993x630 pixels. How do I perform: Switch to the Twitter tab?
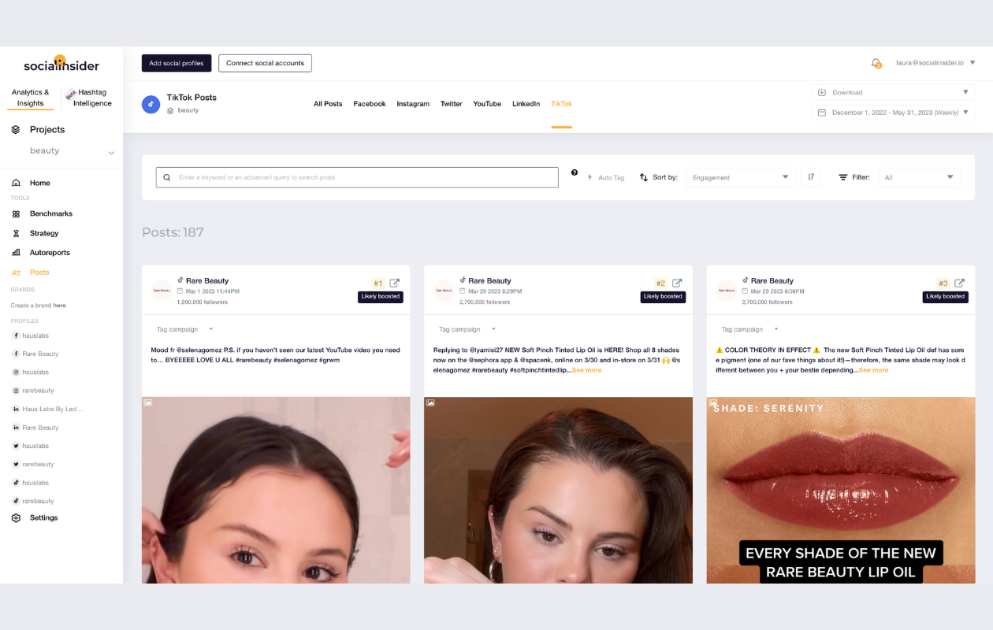pos(452,104)
